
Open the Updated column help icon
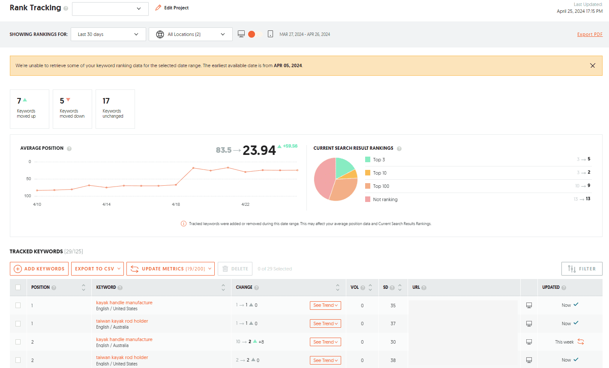[564, 288]
